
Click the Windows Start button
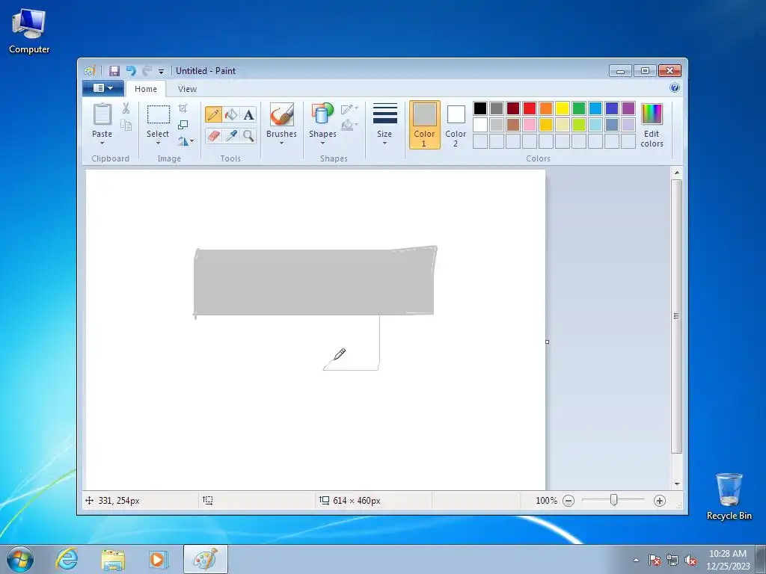[20, 559]
